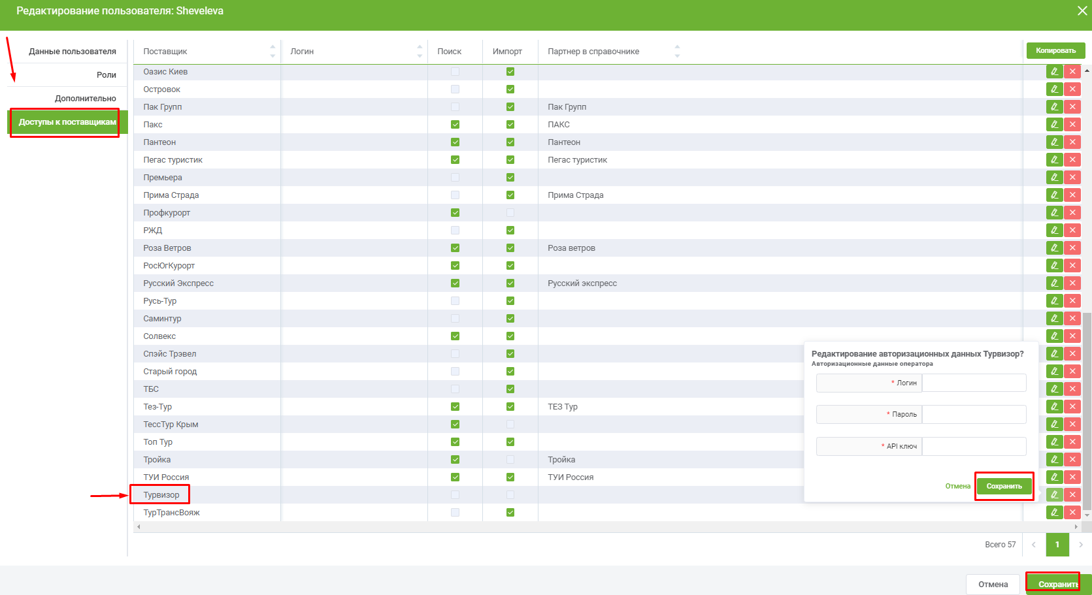Image resolution: width=1092 pixels, height=595 pixels.
Task: Sort table by Логин column
Action: coord(420,52)
